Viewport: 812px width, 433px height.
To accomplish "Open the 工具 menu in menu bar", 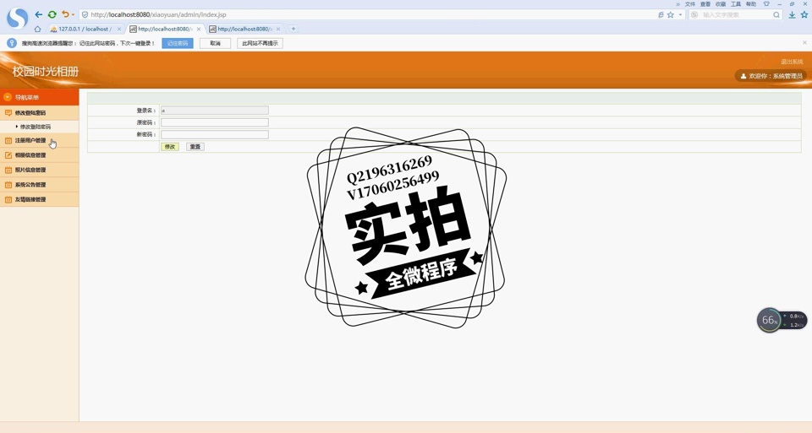I will 735,4.
